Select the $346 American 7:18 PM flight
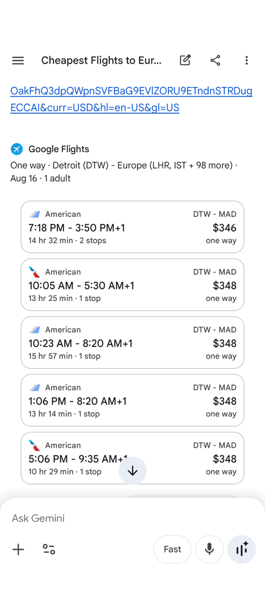Image resolution: width=265 pixels, height=596 pixels. click(x=132, y=227)
